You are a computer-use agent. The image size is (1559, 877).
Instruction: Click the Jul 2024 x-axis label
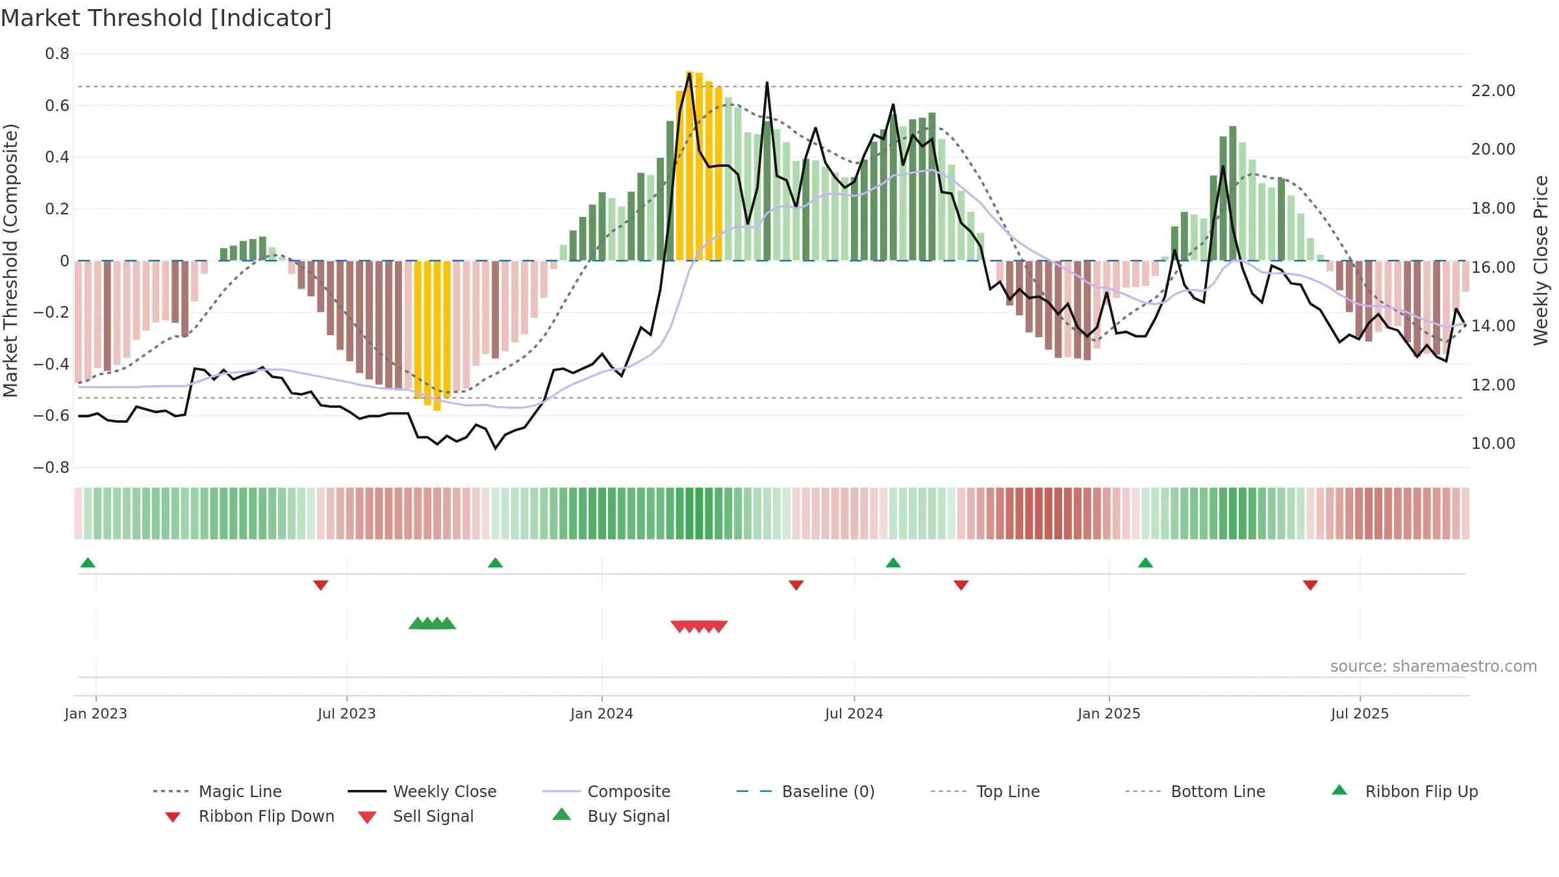click(854, 713)
